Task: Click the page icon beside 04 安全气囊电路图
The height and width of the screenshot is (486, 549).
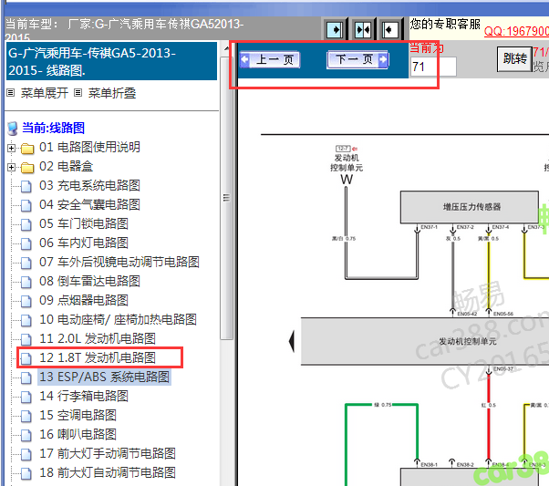Action: [26, 205]
